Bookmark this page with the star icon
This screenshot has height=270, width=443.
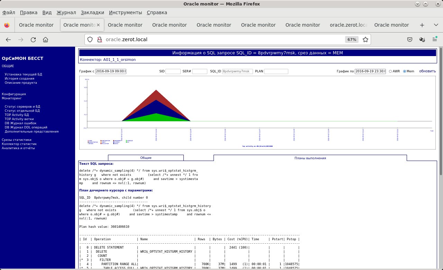click(365, 39)
